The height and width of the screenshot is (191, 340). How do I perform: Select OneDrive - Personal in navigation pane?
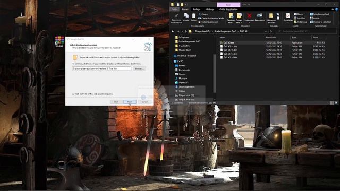(185, 56)
